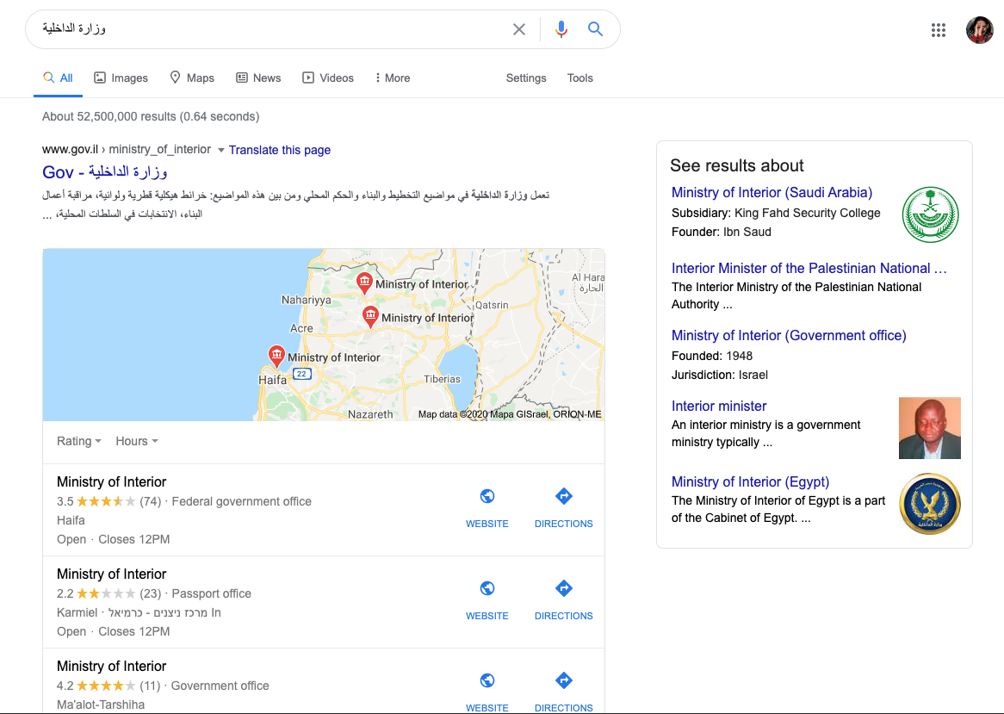Click the Acre label on the map
Viewport: 1004px width, 714px height.
coord(301,328)
